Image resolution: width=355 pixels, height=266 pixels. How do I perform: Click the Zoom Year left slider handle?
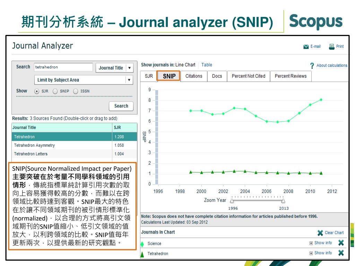click(x=232, y=201)
